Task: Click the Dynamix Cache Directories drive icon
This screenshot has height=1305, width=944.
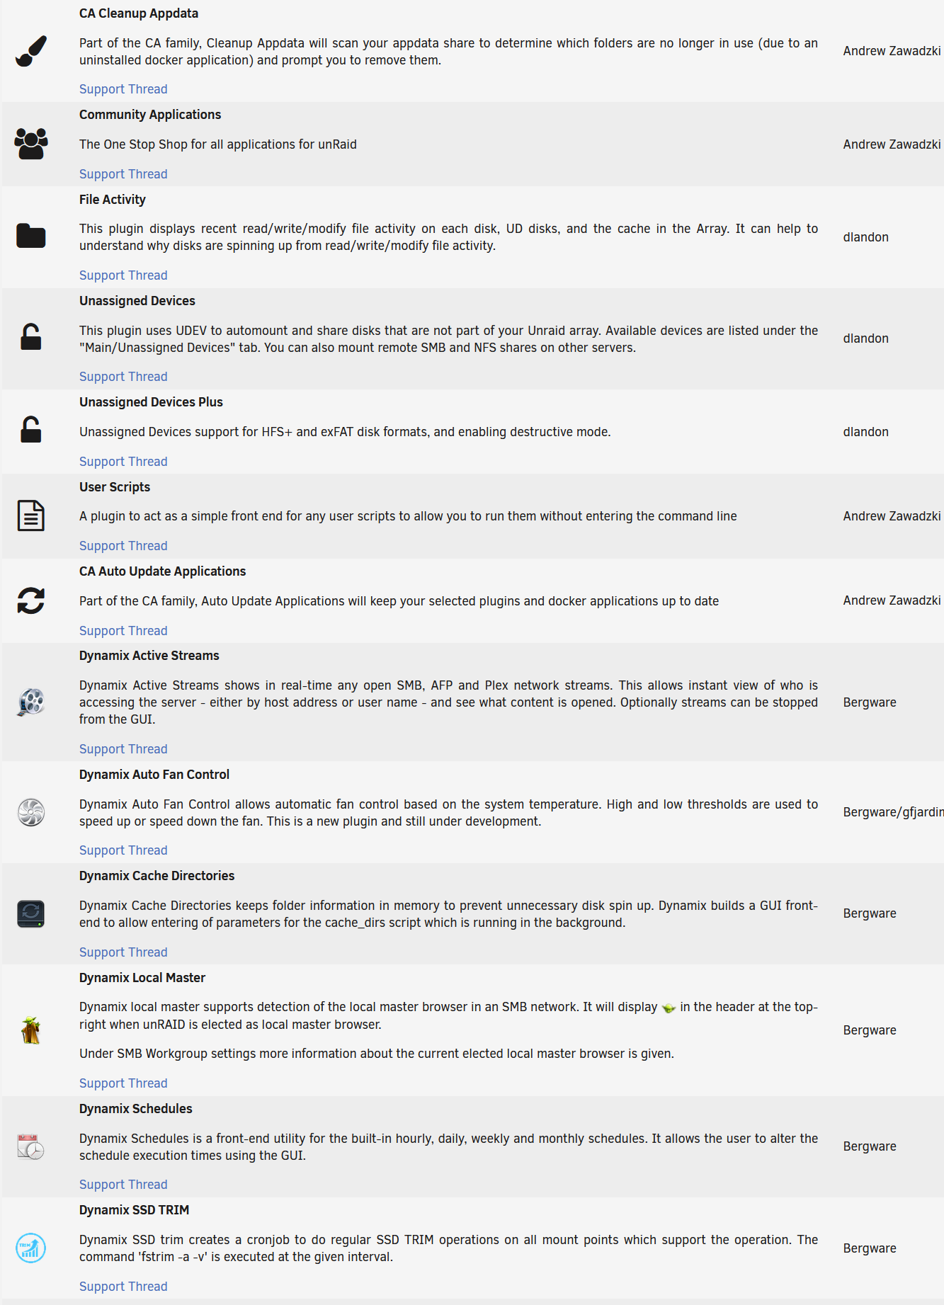Action: pyautogui.click(x=31, y=913)
